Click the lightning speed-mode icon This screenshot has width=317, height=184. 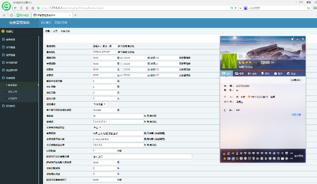[235, 8]
